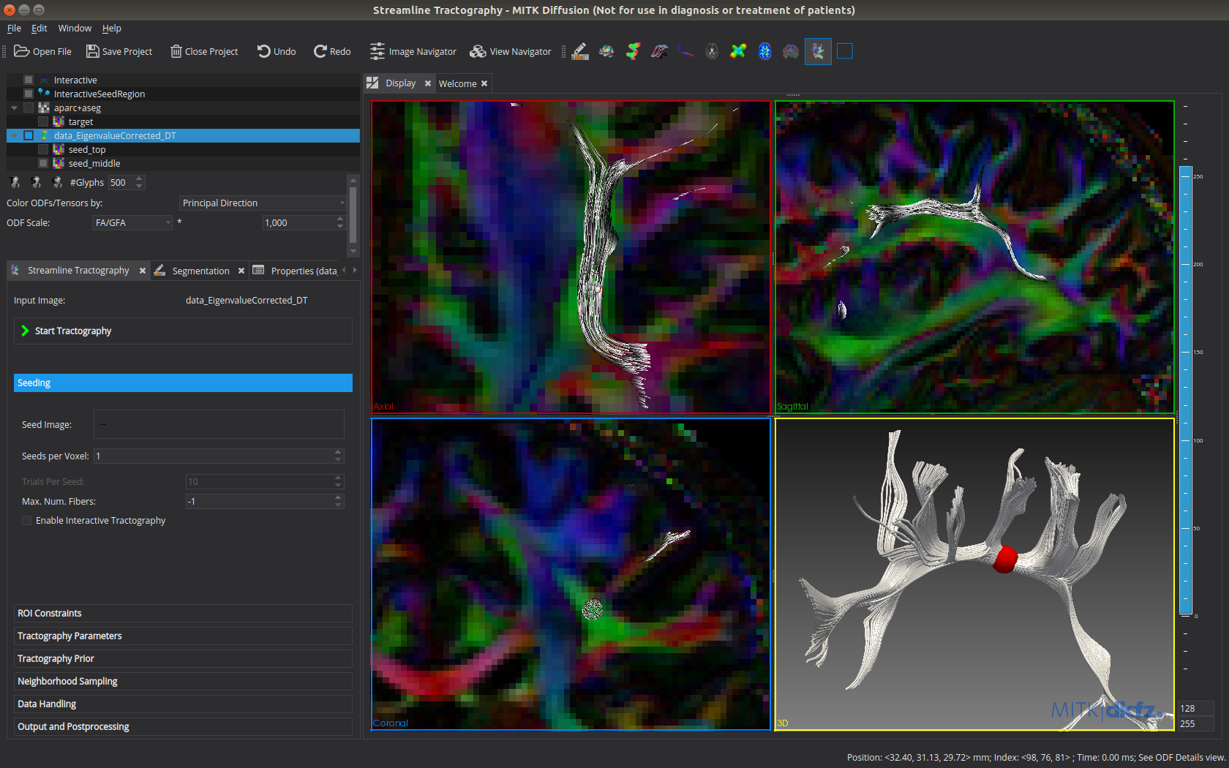Click the blue heat-map brain toolbar icon
1229x768 pixels.
click(x=764, y=51)
